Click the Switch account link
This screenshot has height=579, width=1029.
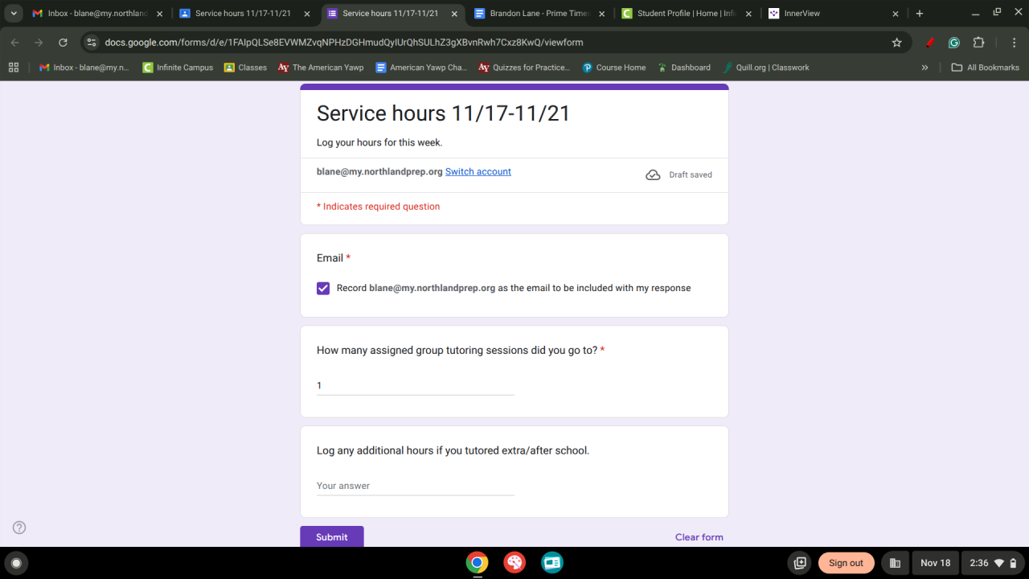[x=478, y=171]
